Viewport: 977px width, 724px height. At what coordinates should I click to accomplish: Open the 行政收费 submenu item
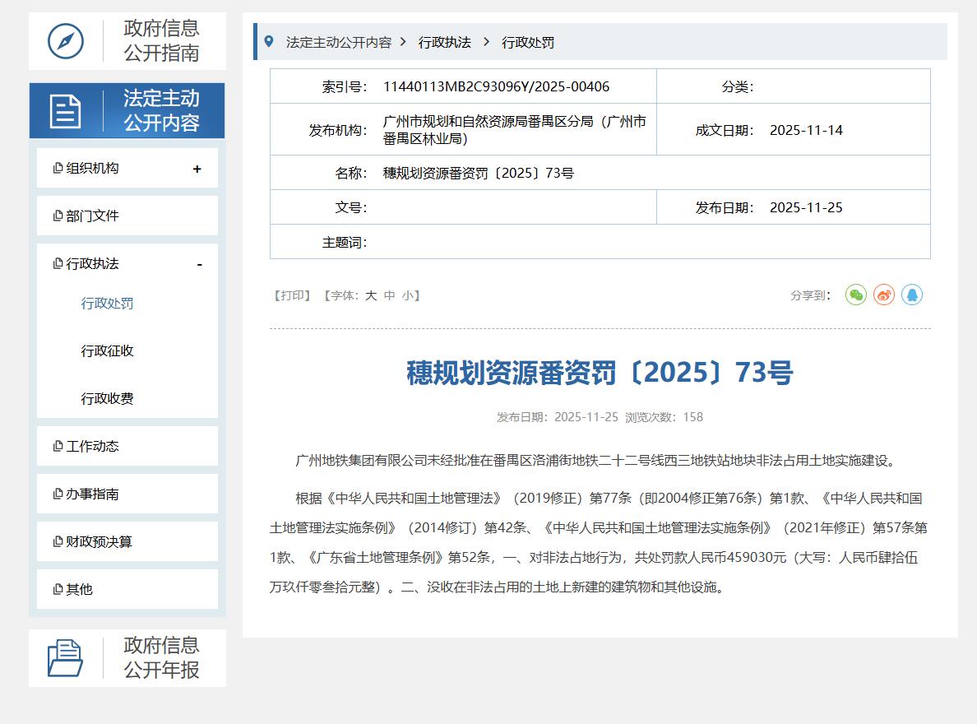(107, 398)
